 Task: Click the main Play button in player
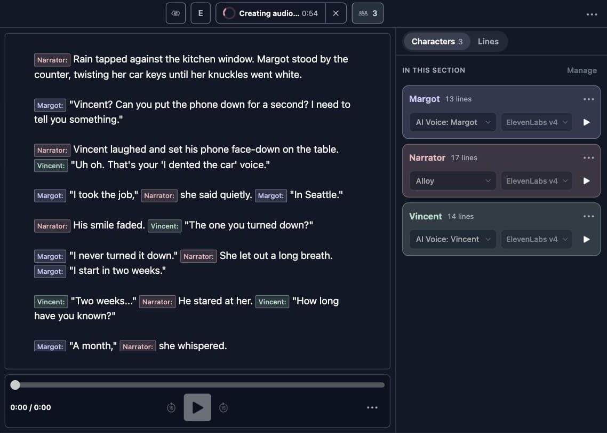(197, 407)
